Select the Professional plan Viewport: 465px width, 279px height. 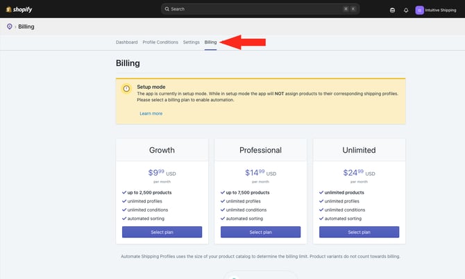click(x=260, y=232)
